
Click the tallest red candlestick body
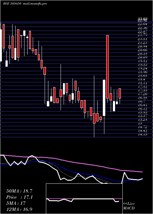[107, 67]
